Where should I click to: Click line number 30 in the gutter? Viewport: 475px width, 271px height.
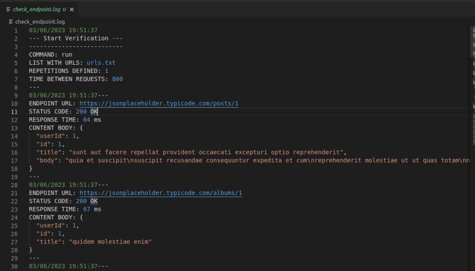[14, 267]
